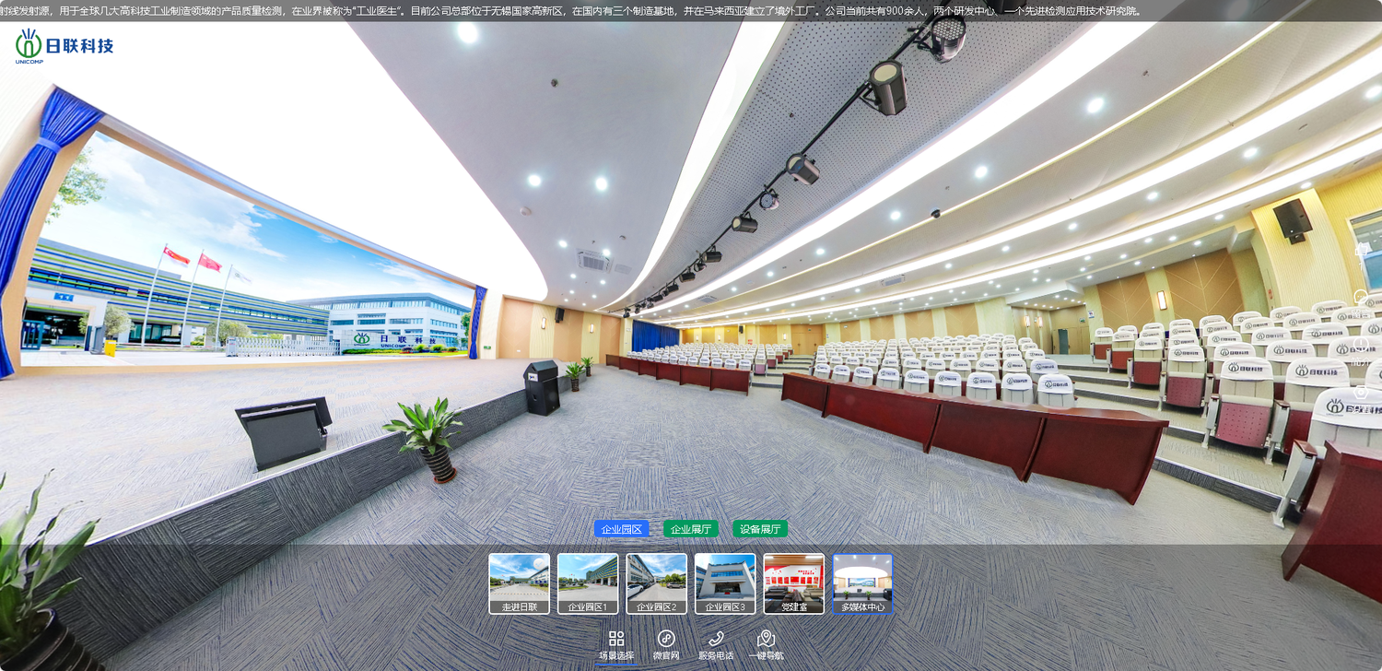Viewport: 1382px width, 671px height.
Task: Switch to the 企业展厅 category tab
Action: pos(691,529)
